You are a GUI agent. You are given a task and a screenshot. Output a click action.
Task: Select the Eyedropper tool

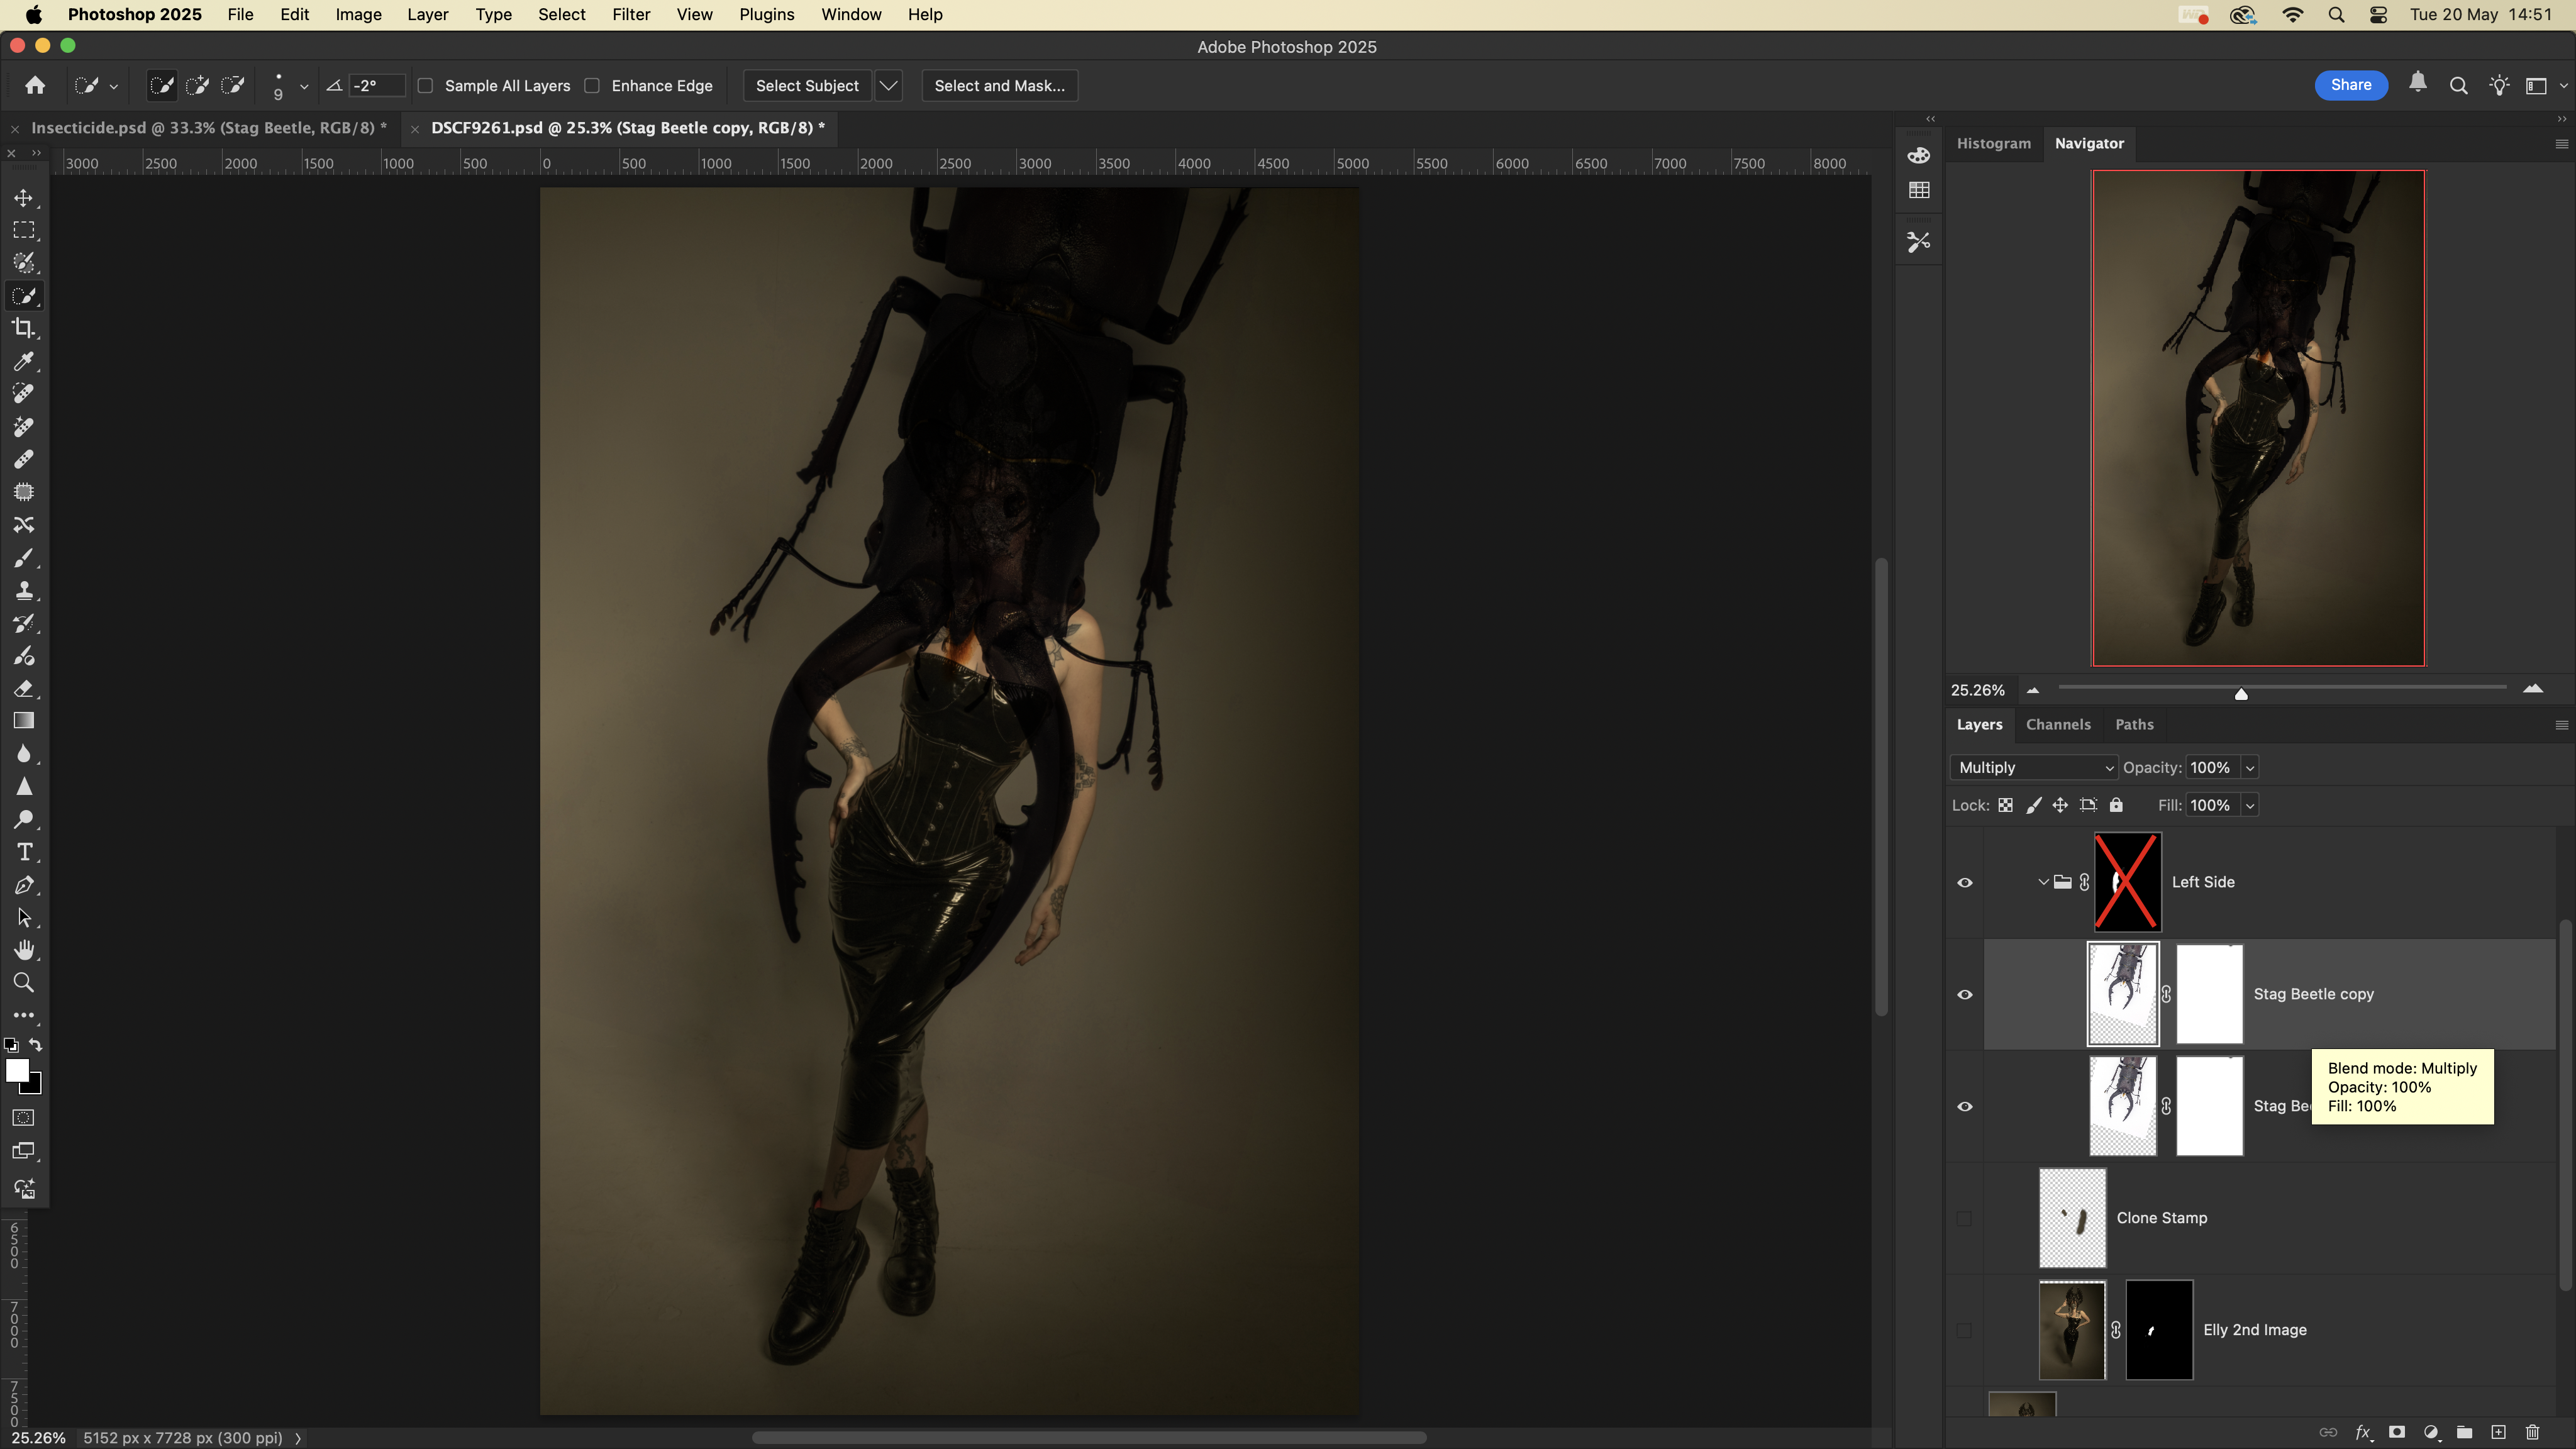[x=24, y=362]
